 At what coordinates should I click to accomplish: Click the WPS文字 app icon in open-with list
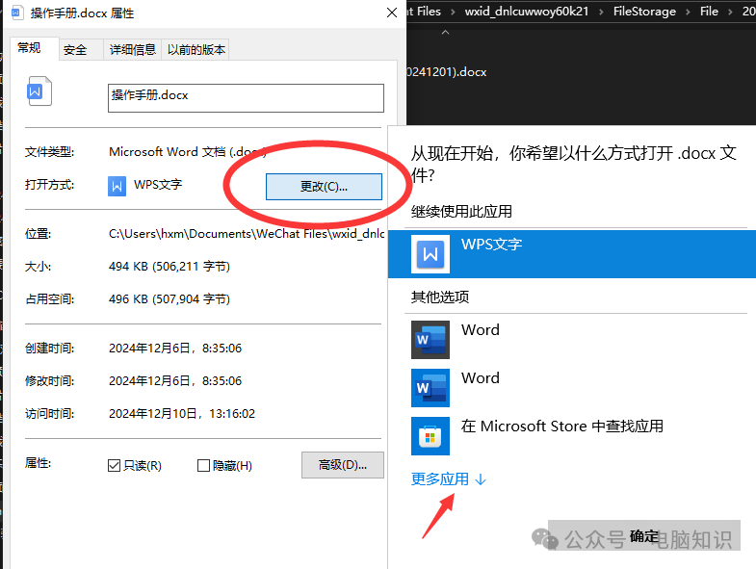click(430, 253)
